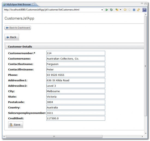The width and height of the screenshot is (150, 141).
Task: Refresh the page with the yellow arrows
Action: pyautogui.click(x=138, y=10)
